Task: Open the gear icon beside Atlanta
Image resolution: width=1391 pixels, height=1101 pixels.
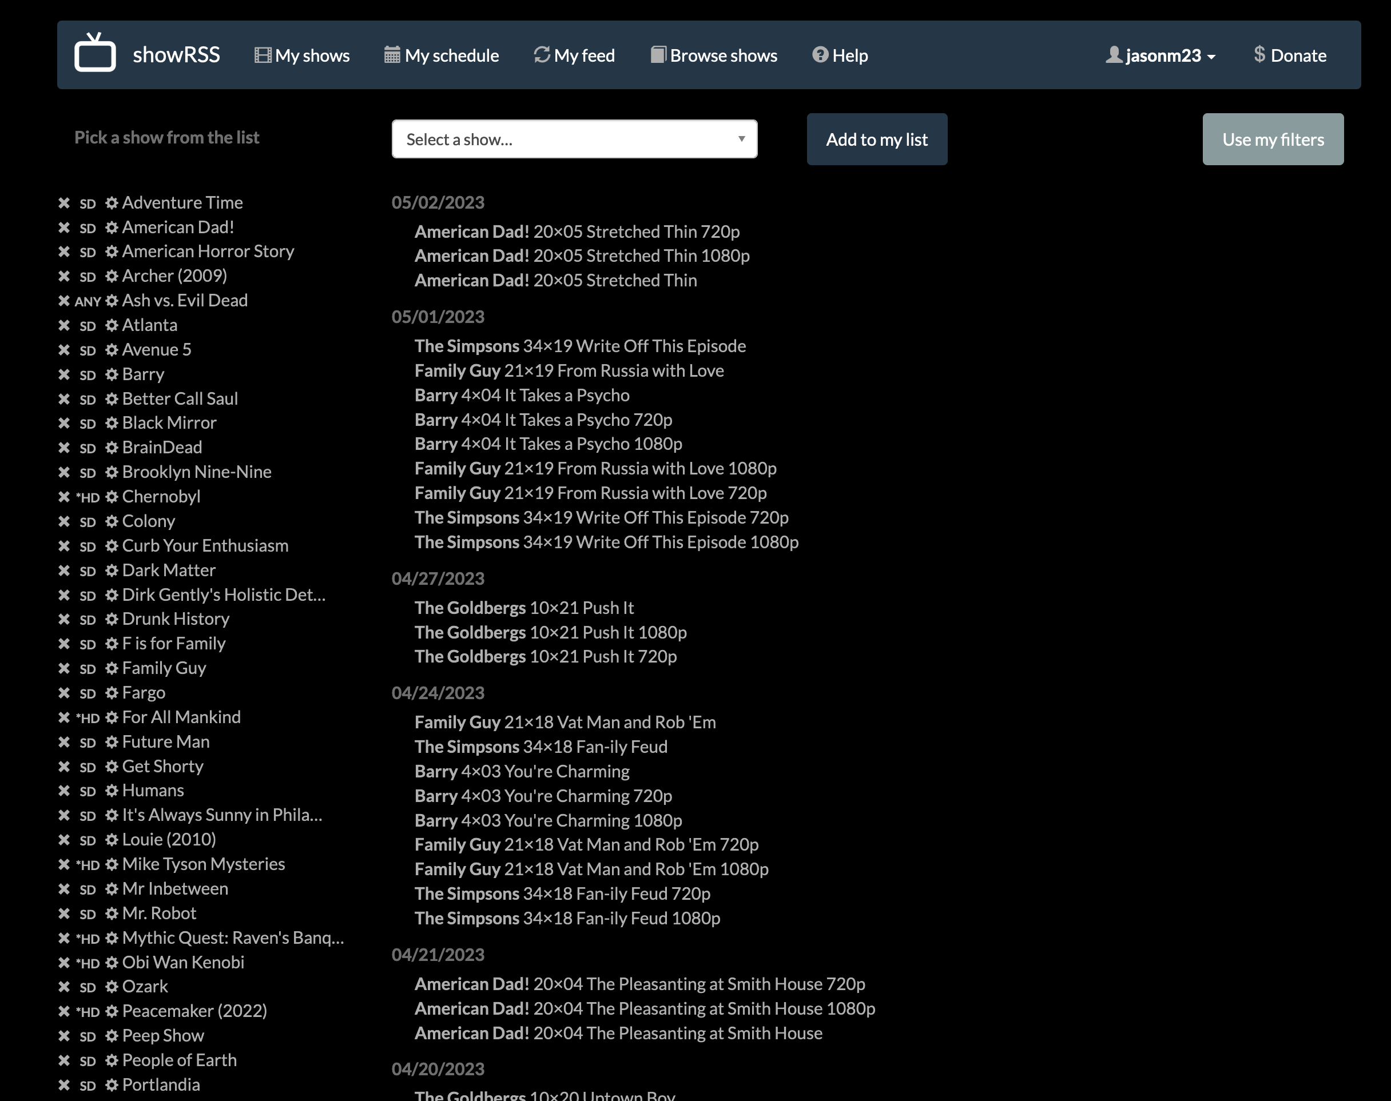Action: coord(112,325)
